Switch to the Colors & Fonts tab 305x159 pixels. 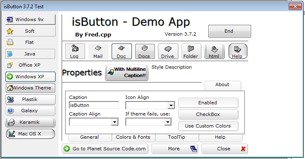(133, 137)
